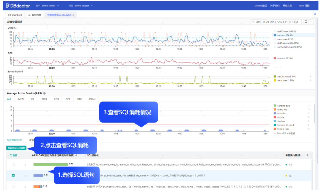
Task: Click the calendar icon in date range field
Action: pyautogui.click(x=253, y=22)
